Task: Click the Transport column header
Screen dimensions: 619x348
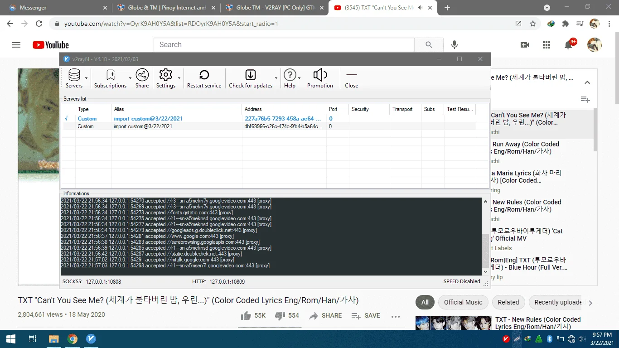Action: [x=406, y=109]
